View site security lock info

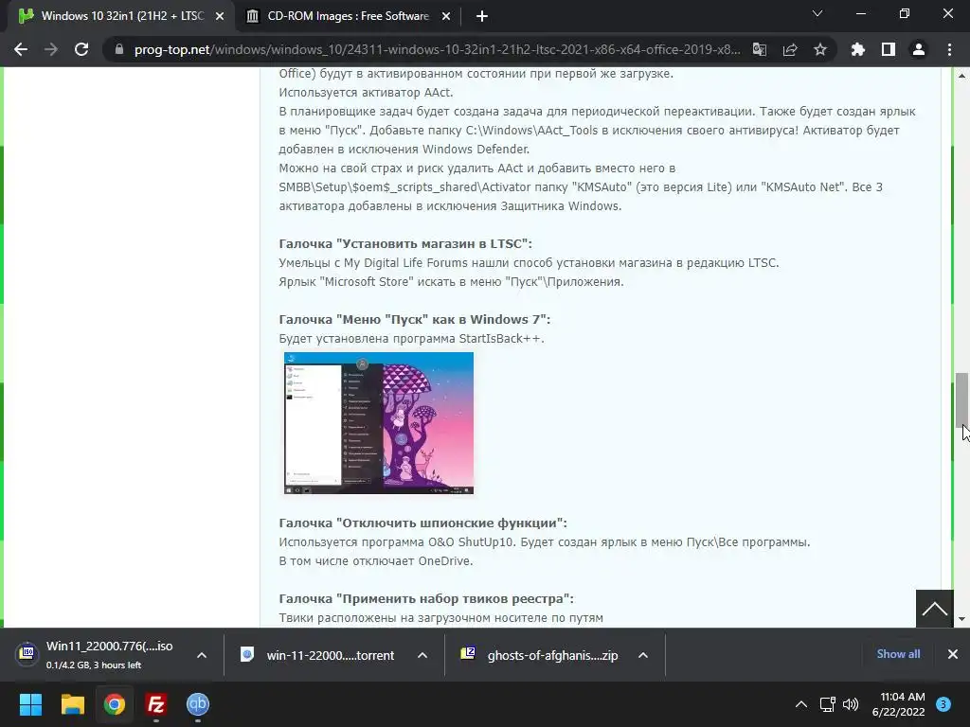coord(119,49)
